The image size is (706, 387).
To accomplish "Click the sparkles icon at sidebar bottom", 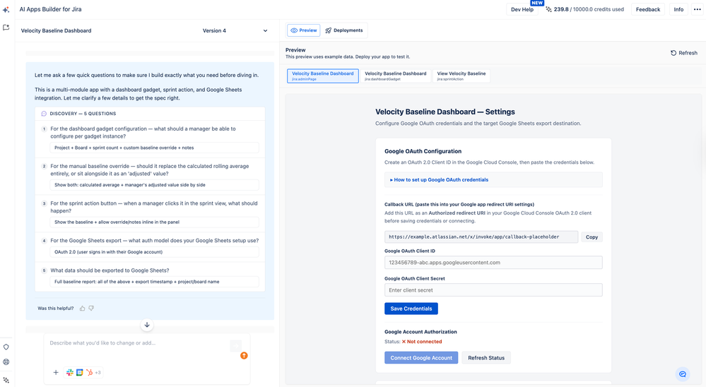I will 6,380.
